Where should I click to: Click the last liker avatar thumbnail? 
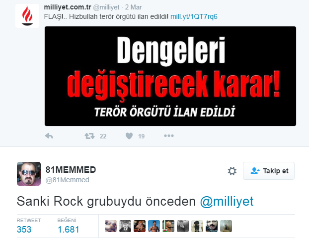(226, 226)
